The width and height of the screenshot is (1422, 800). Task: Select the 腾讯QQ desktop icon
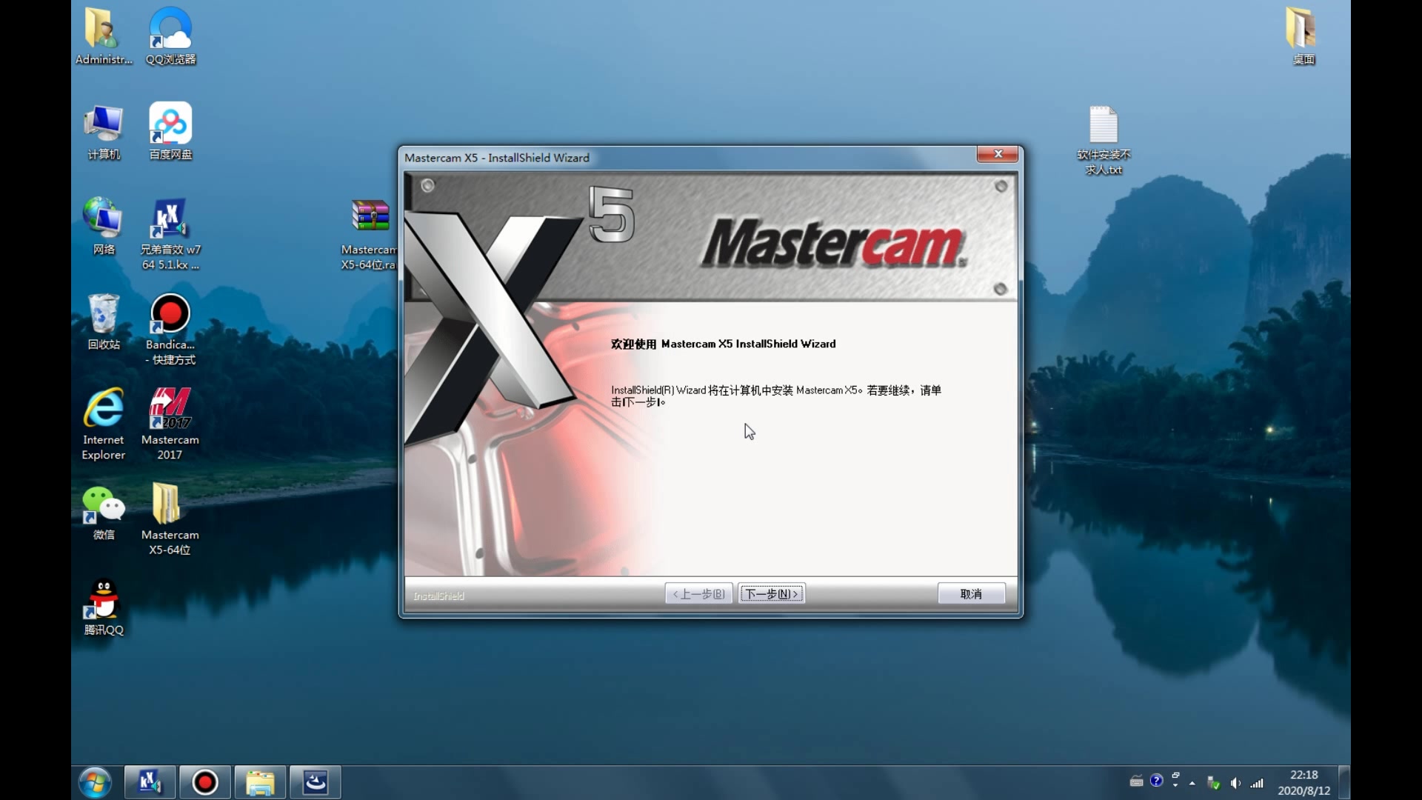coord(104,607)
